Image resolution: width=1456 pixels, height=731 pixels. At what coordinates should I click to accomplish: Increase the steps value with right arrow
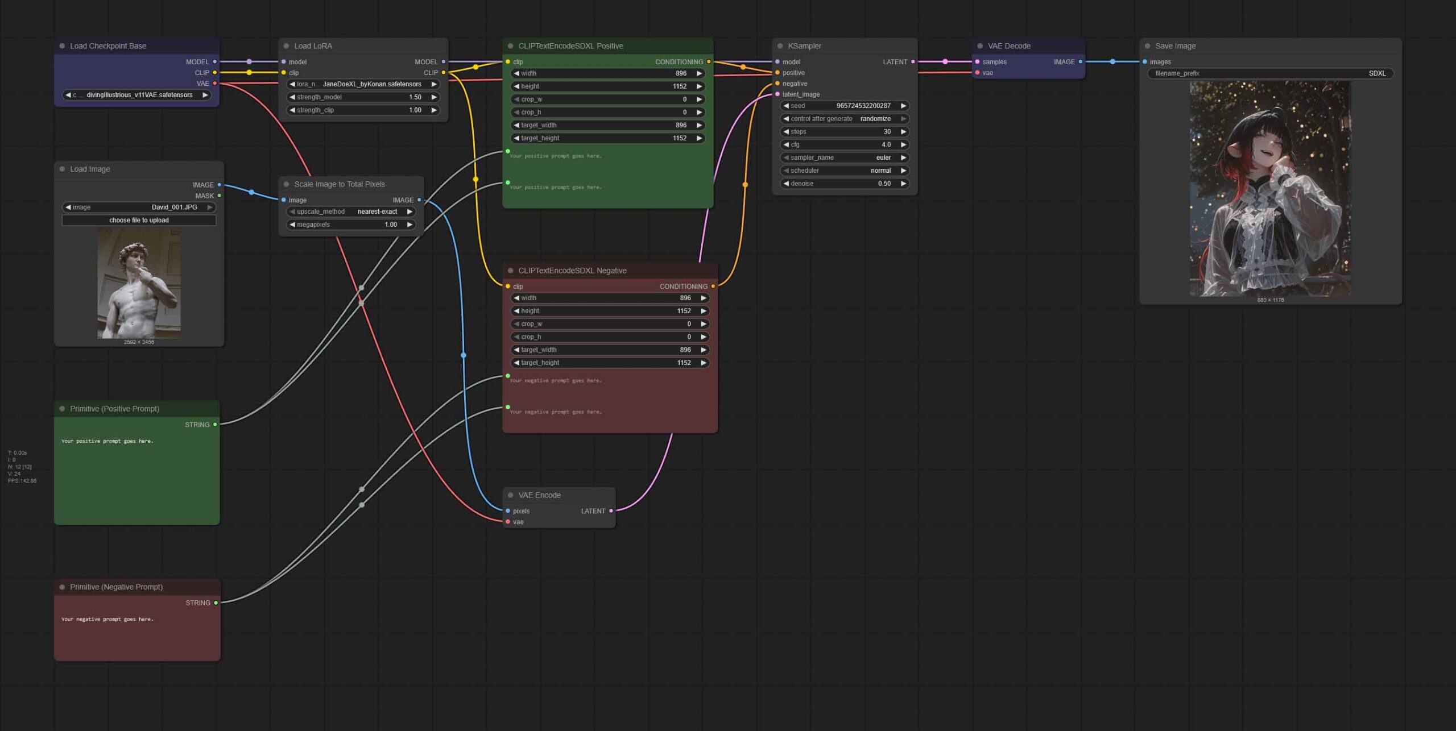903,132
